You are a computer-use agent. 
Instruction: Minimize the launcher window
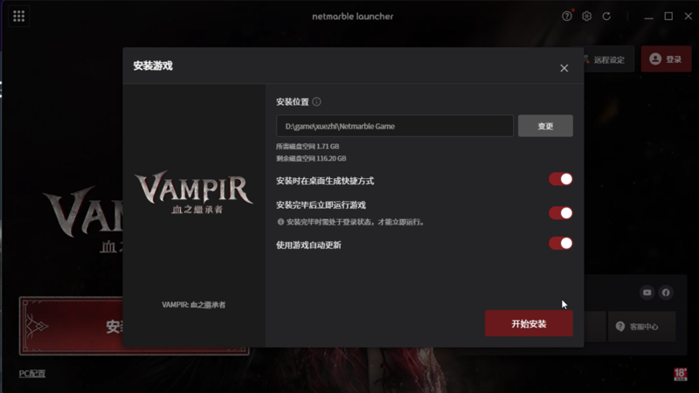648,17
